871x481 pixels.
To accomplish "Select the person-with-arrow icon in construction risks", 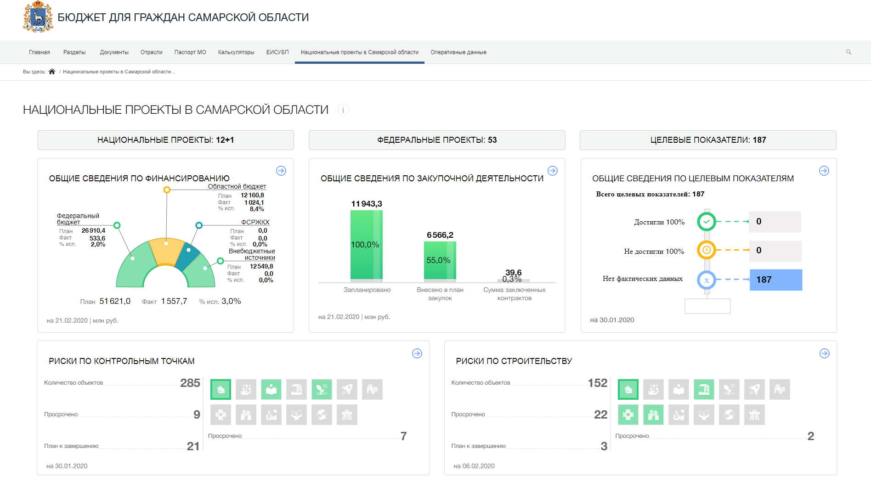I will pyautogui.click(x=780, y=390).
